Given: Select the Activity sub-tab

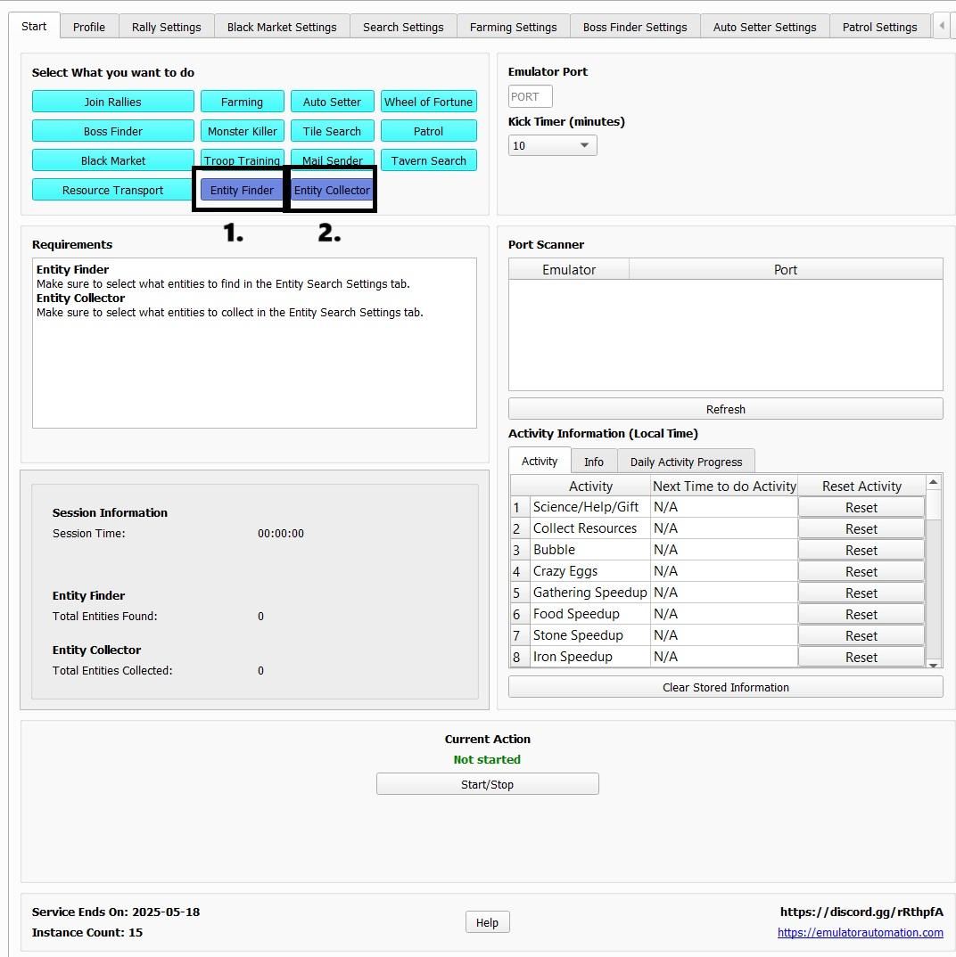Looking at the screenshot, I should tap(540, 461).
